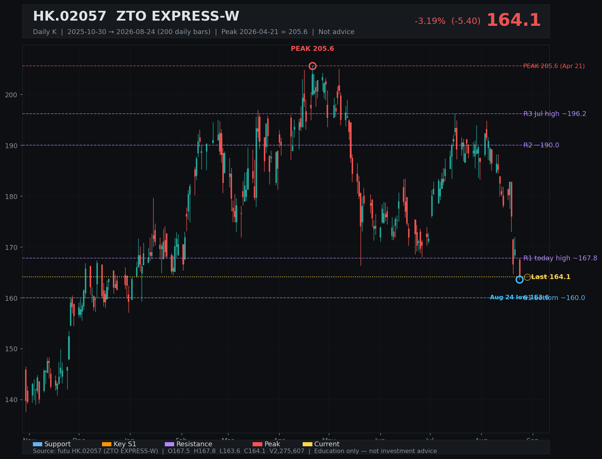Click the 'S1 bottom ~160.0' support label

pyautogui.click(x=554, y=298)
